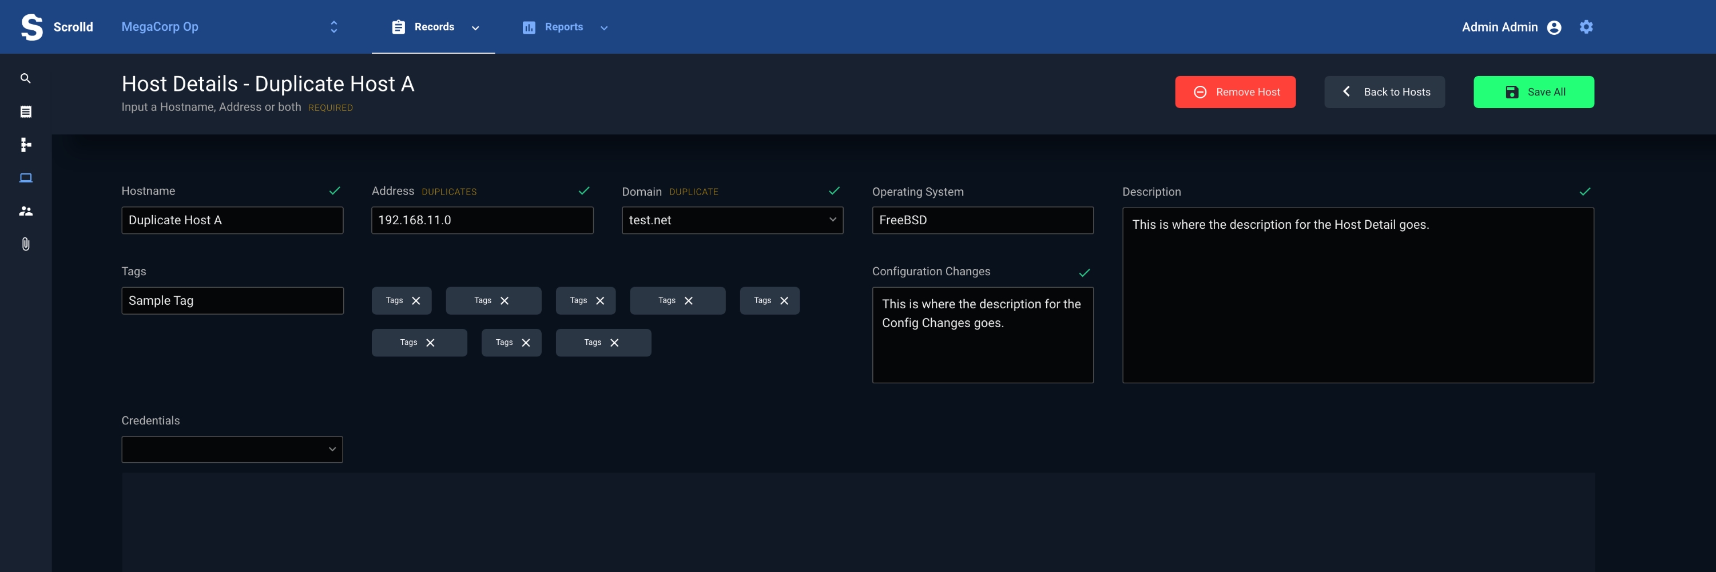
Task: Click the search icon in sidebar
Action: point(25,78)
